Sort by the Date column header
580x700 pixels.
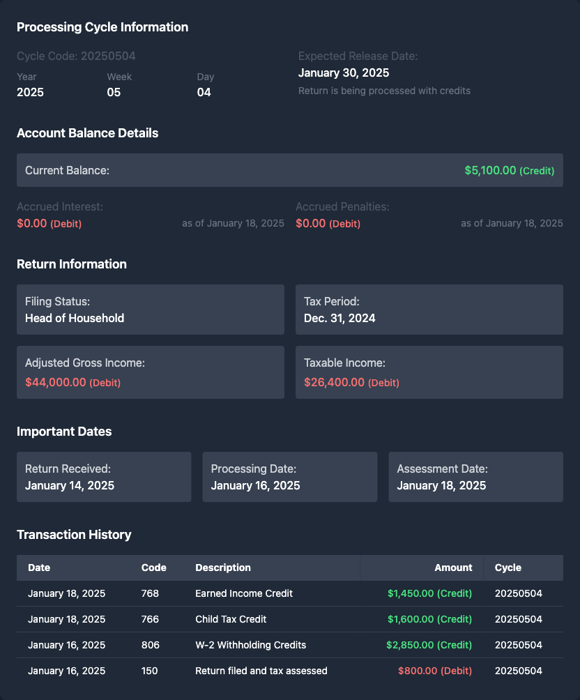39,568
